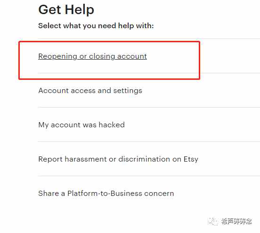
Task: Click the word 'concern' in the bottom option
Action: [x=159, y=194]
